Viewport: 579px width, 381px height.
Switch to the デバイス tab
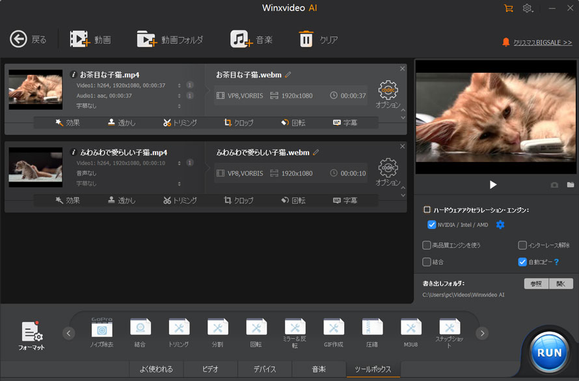(x=265, y=369)
